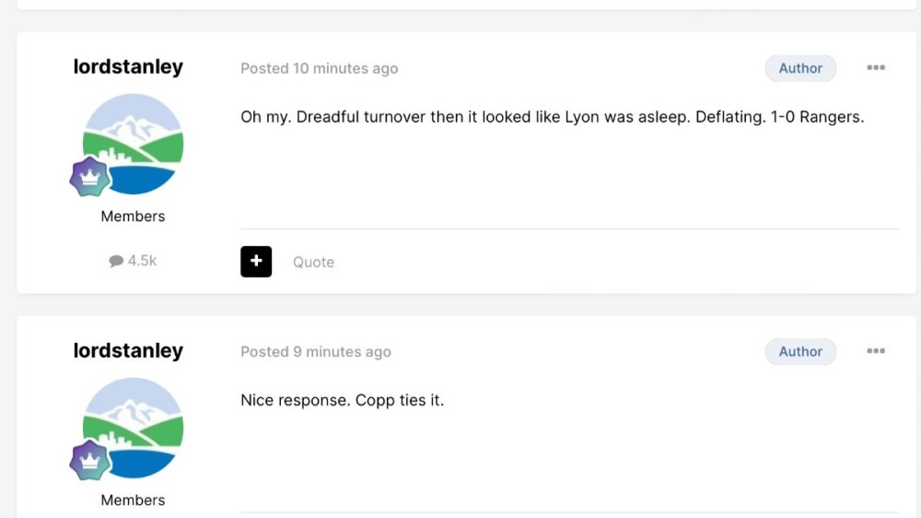Click the crown rank badge on first post avatar

90,177
